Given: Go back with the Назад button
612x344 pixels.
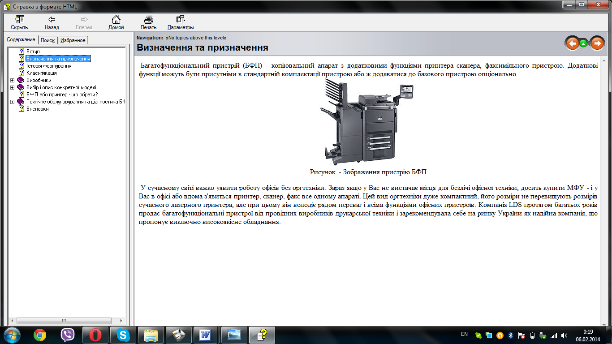Looking at the screenshot, I should 52,23.
